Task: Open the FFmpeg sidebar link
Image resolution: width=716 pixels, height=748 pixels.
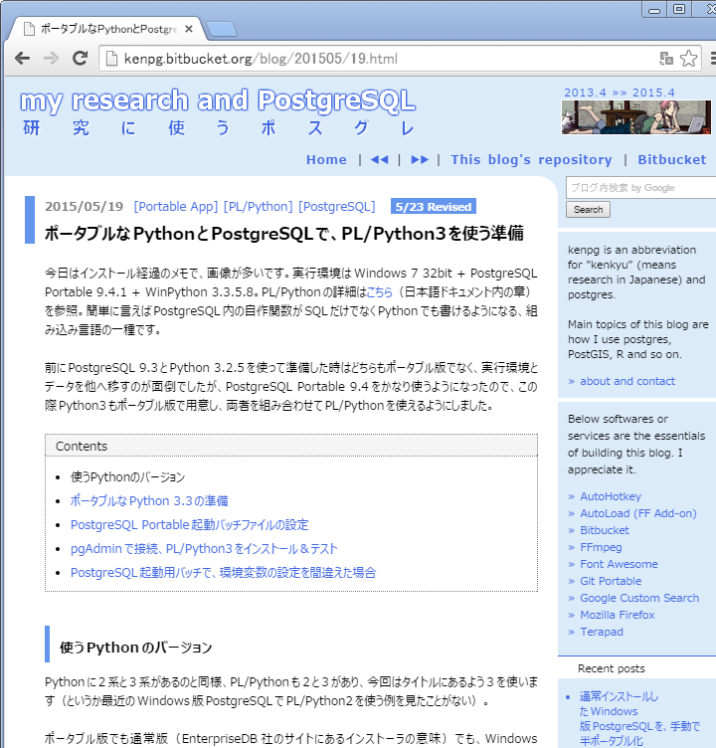Action: click(x=601, y=547)
